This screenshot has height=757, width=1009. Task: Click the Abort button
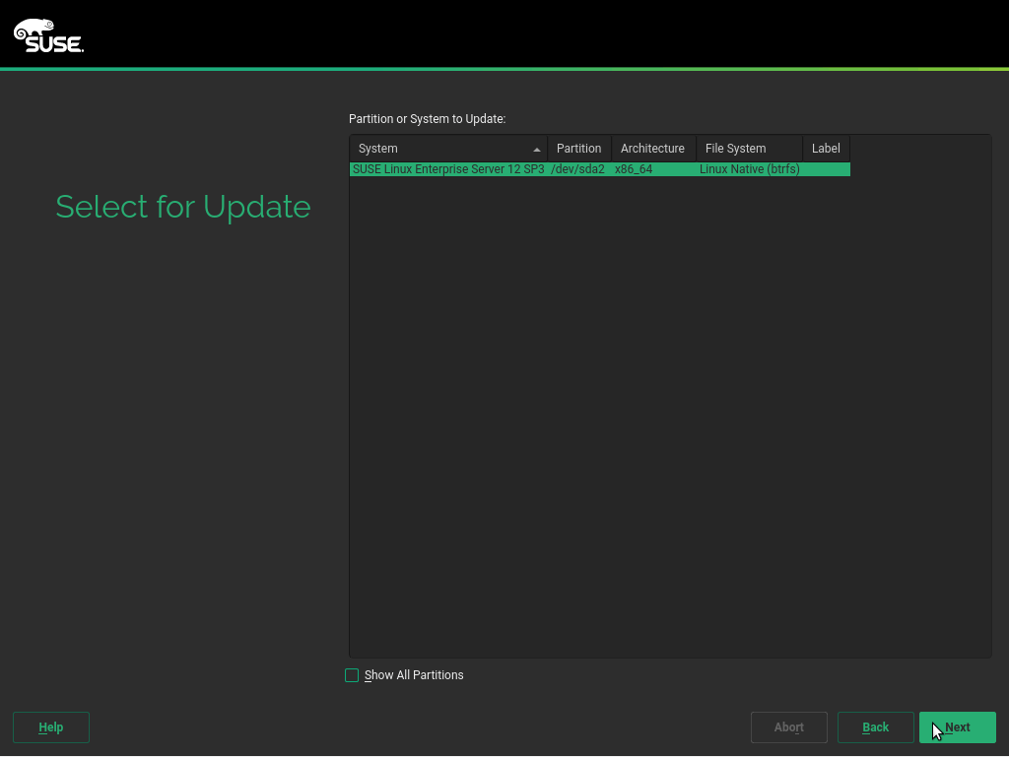788,727
